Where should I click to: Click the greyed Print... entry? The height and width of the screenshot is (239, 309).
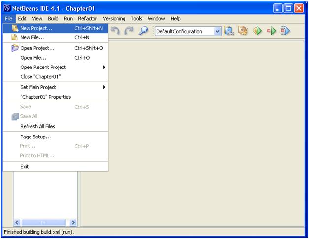56,146
